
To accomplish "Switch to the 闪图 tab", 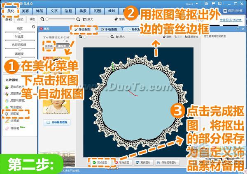I will click(x=97, y=11).
